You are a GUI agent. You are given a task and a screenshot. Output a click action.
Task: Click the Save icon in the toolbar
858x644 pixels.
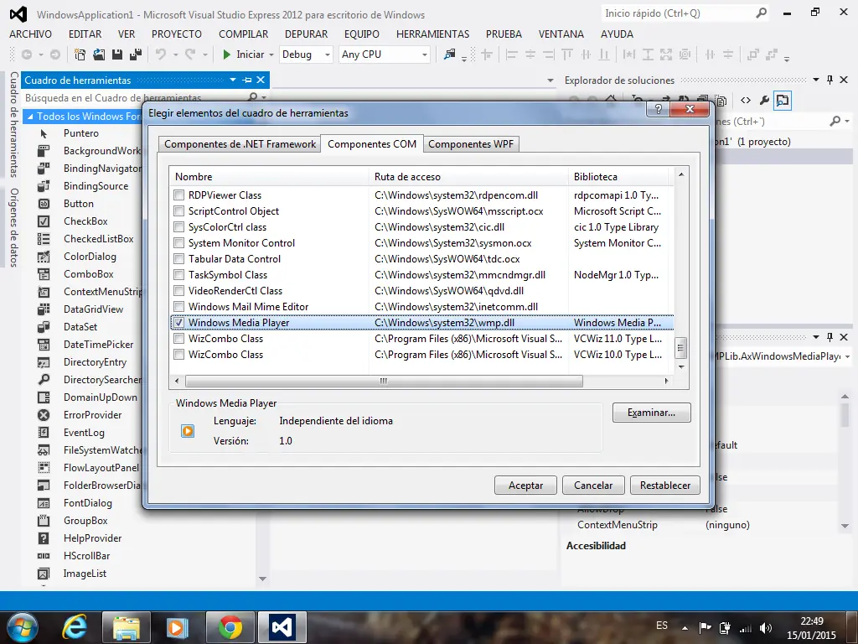116,55
